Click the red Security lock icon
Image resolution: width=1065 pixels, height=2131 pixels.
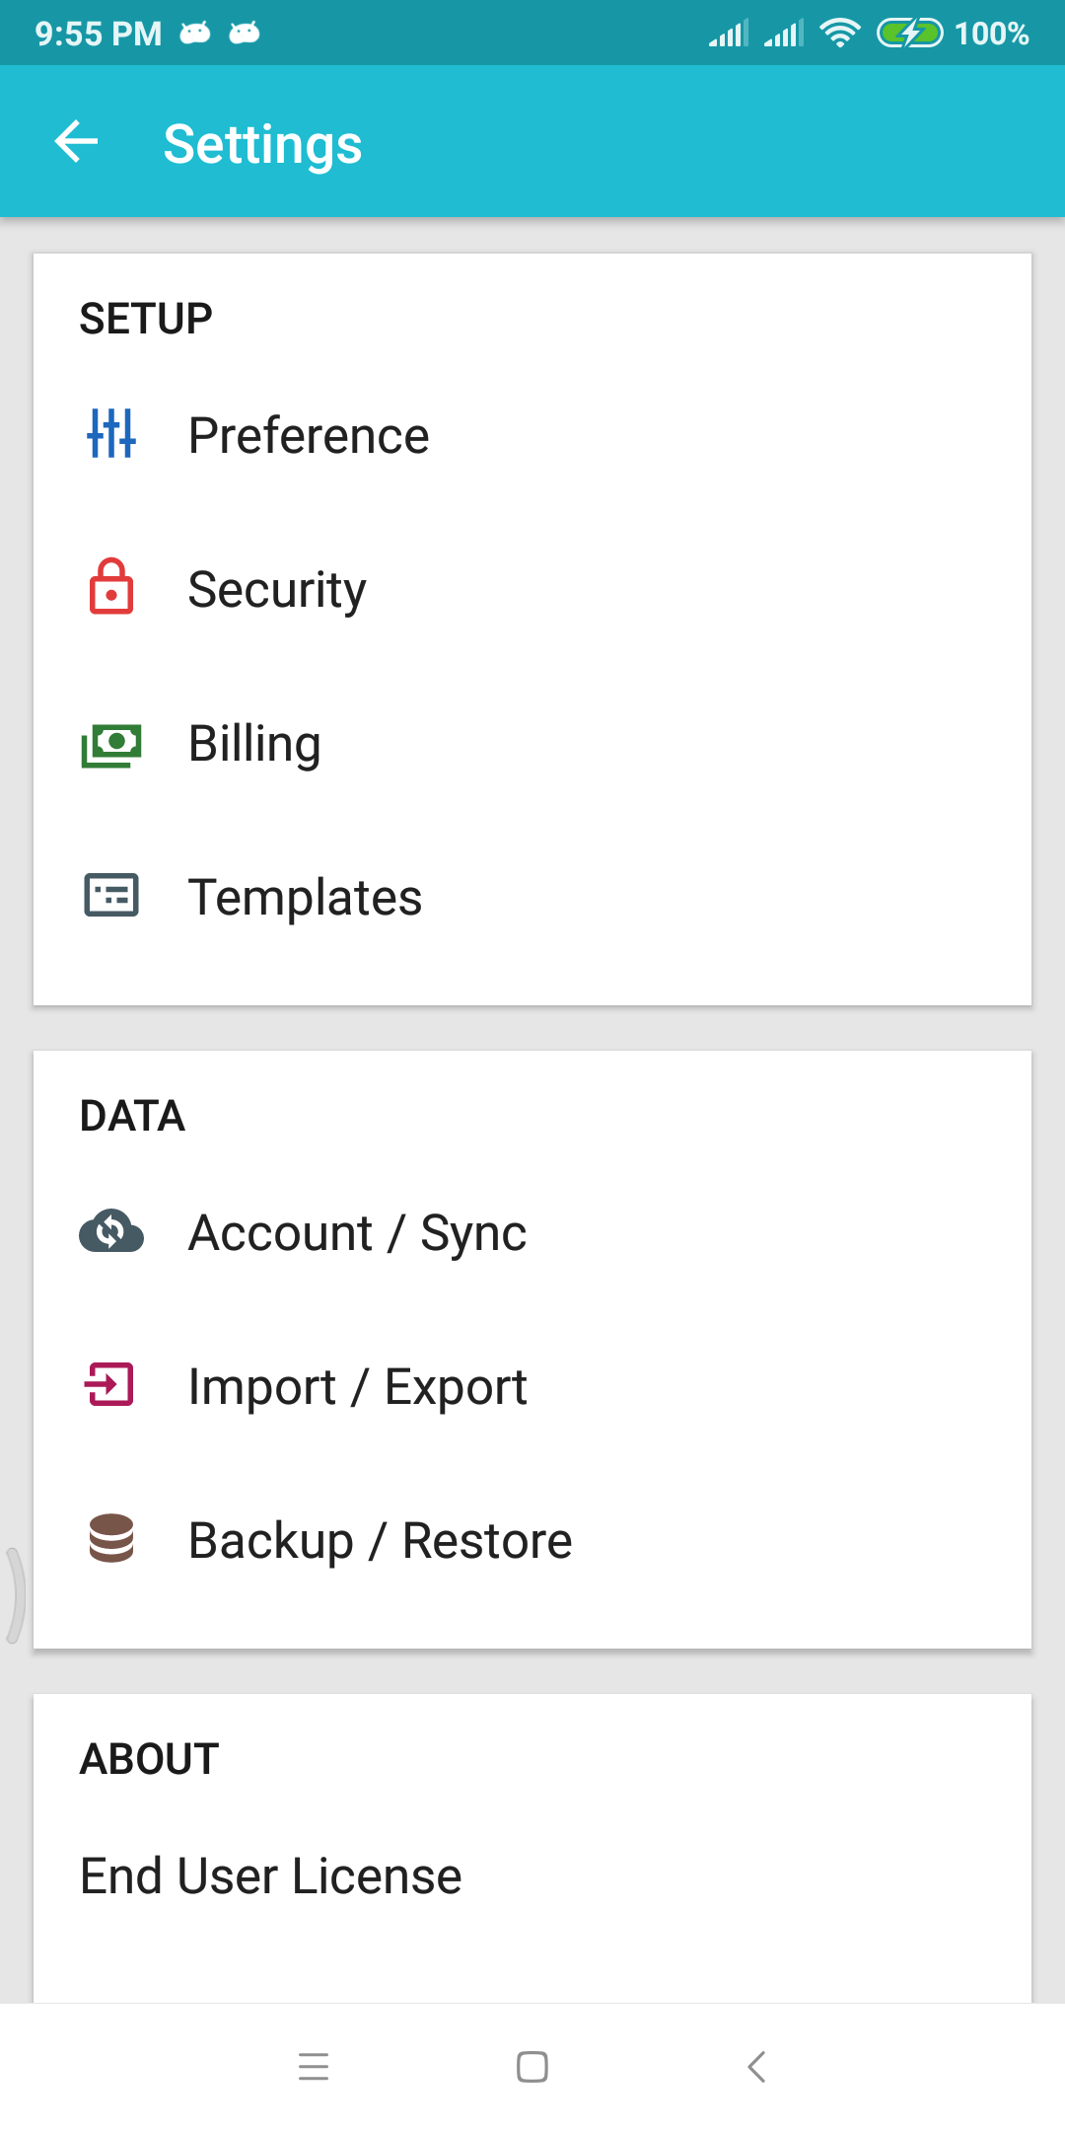click(111, 586)
